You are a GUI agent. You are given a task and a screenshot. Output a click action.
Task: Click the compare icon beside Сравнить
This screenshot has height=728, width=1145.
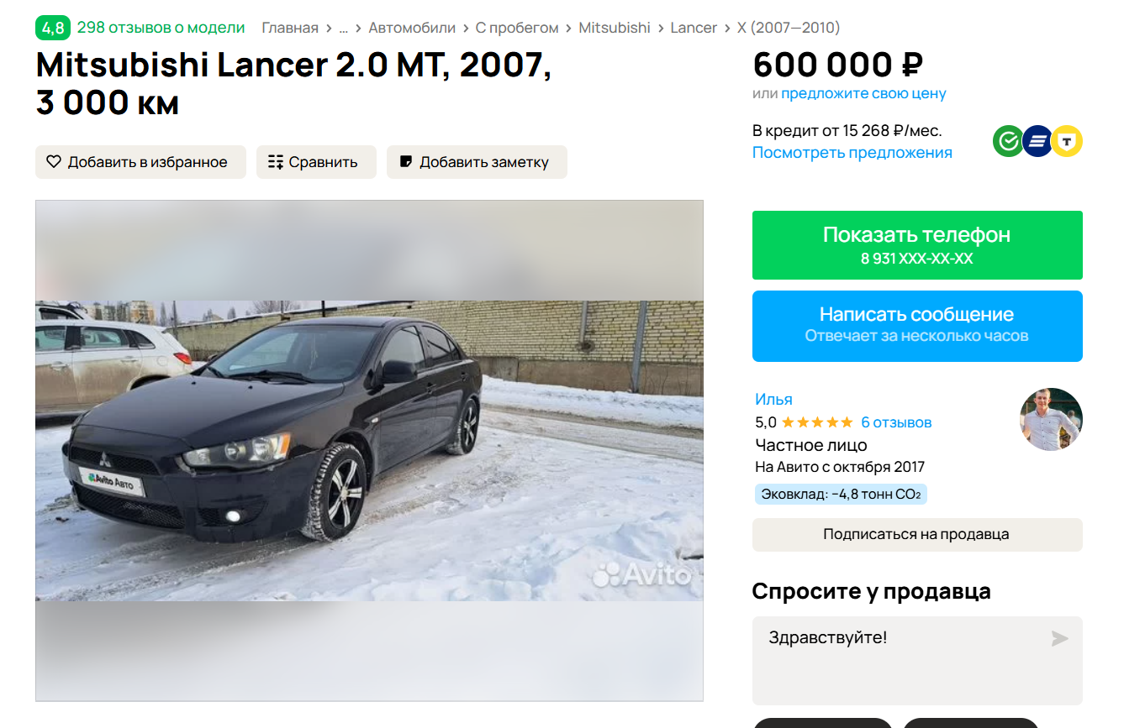(276, 162)
